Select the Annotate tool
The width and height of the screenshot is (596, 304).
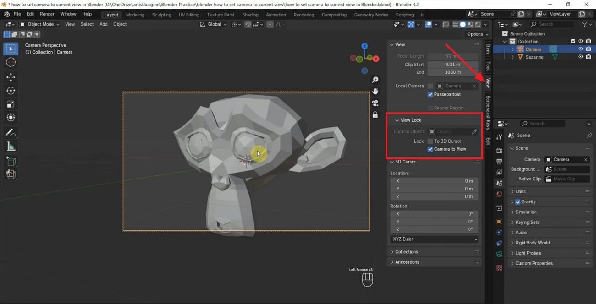tap(11, 133)
